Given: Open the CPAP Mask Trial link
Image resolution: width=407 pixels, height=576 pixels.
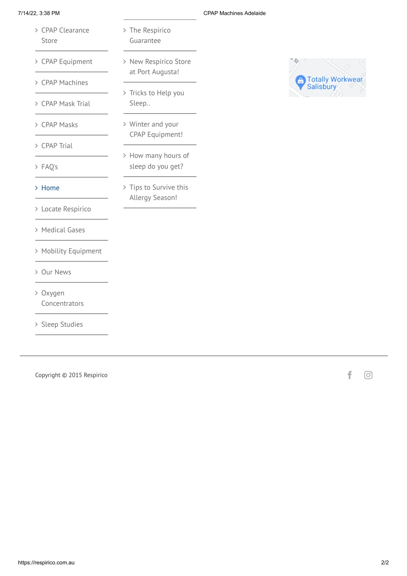Looking at the screenshot, I should click(66, 104).
